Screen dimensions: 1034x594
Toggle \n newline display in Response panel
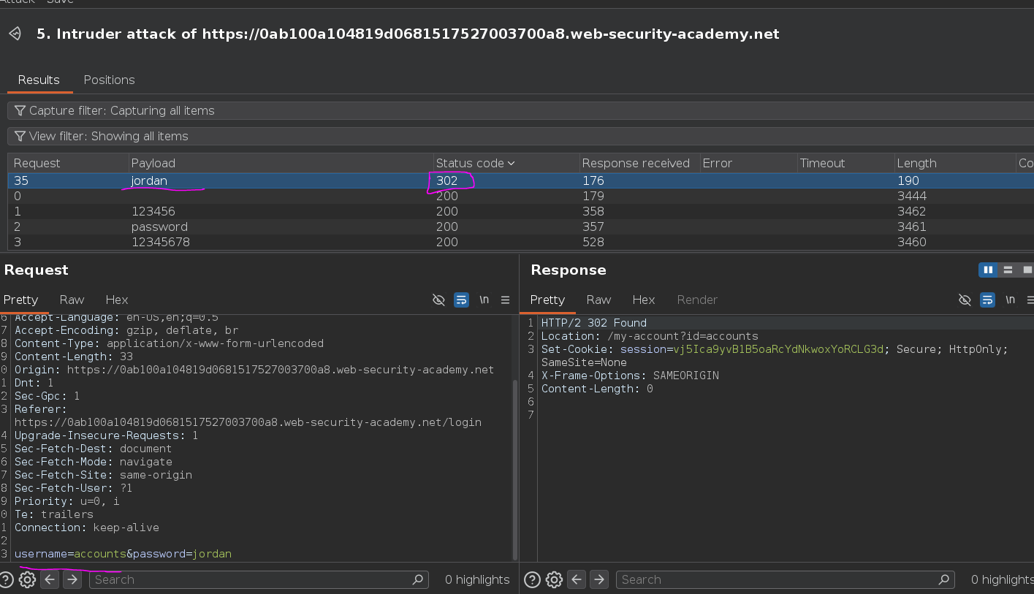tap(1010, 300)
